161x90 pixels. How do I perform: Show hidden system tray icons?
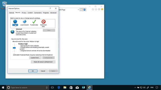point(135,87)
